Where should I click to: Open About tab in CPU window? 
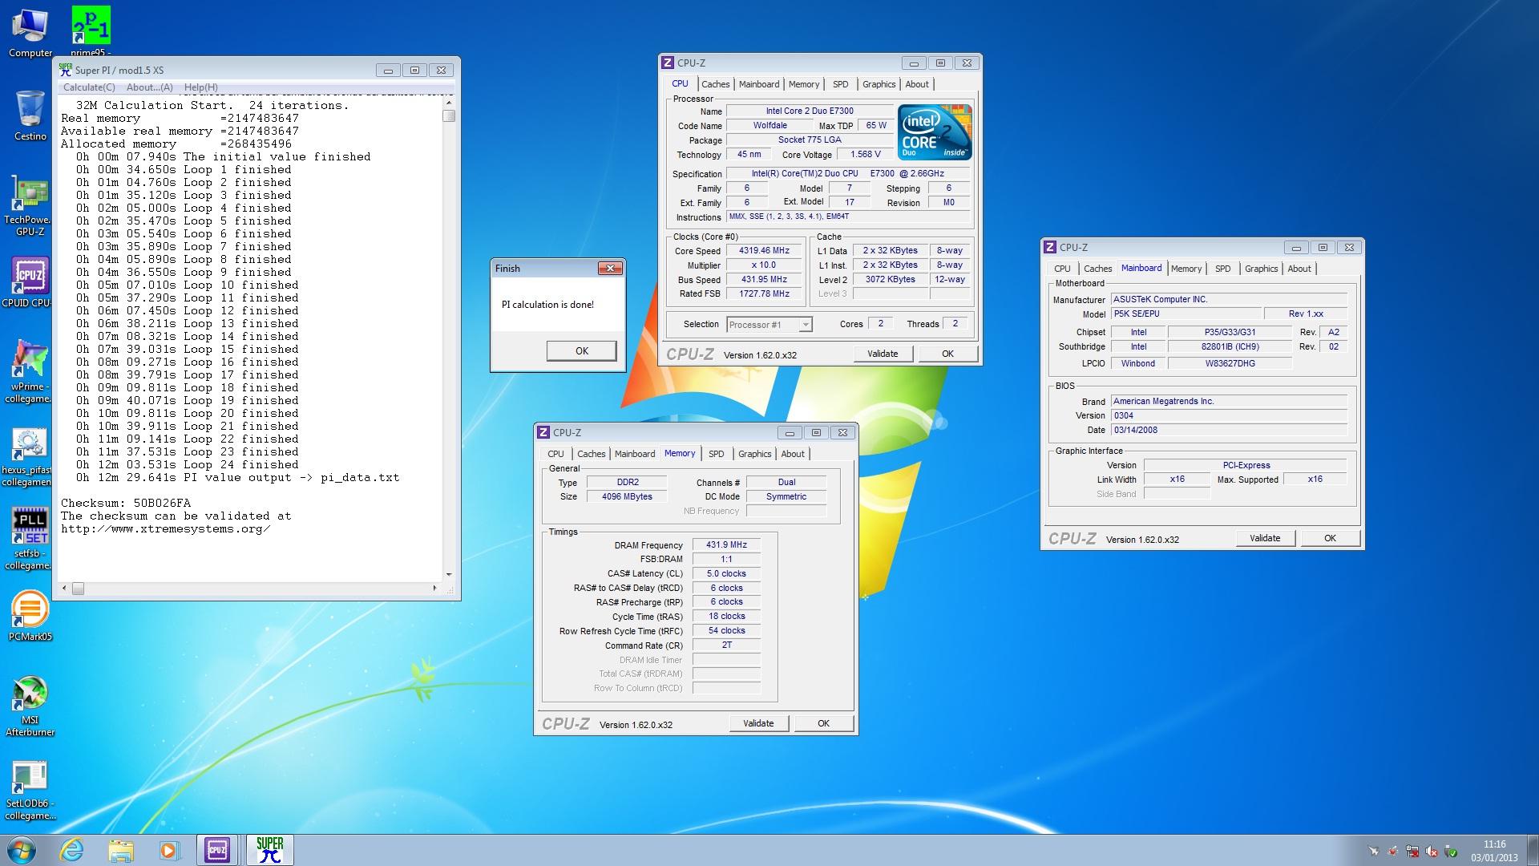point(917,84)
